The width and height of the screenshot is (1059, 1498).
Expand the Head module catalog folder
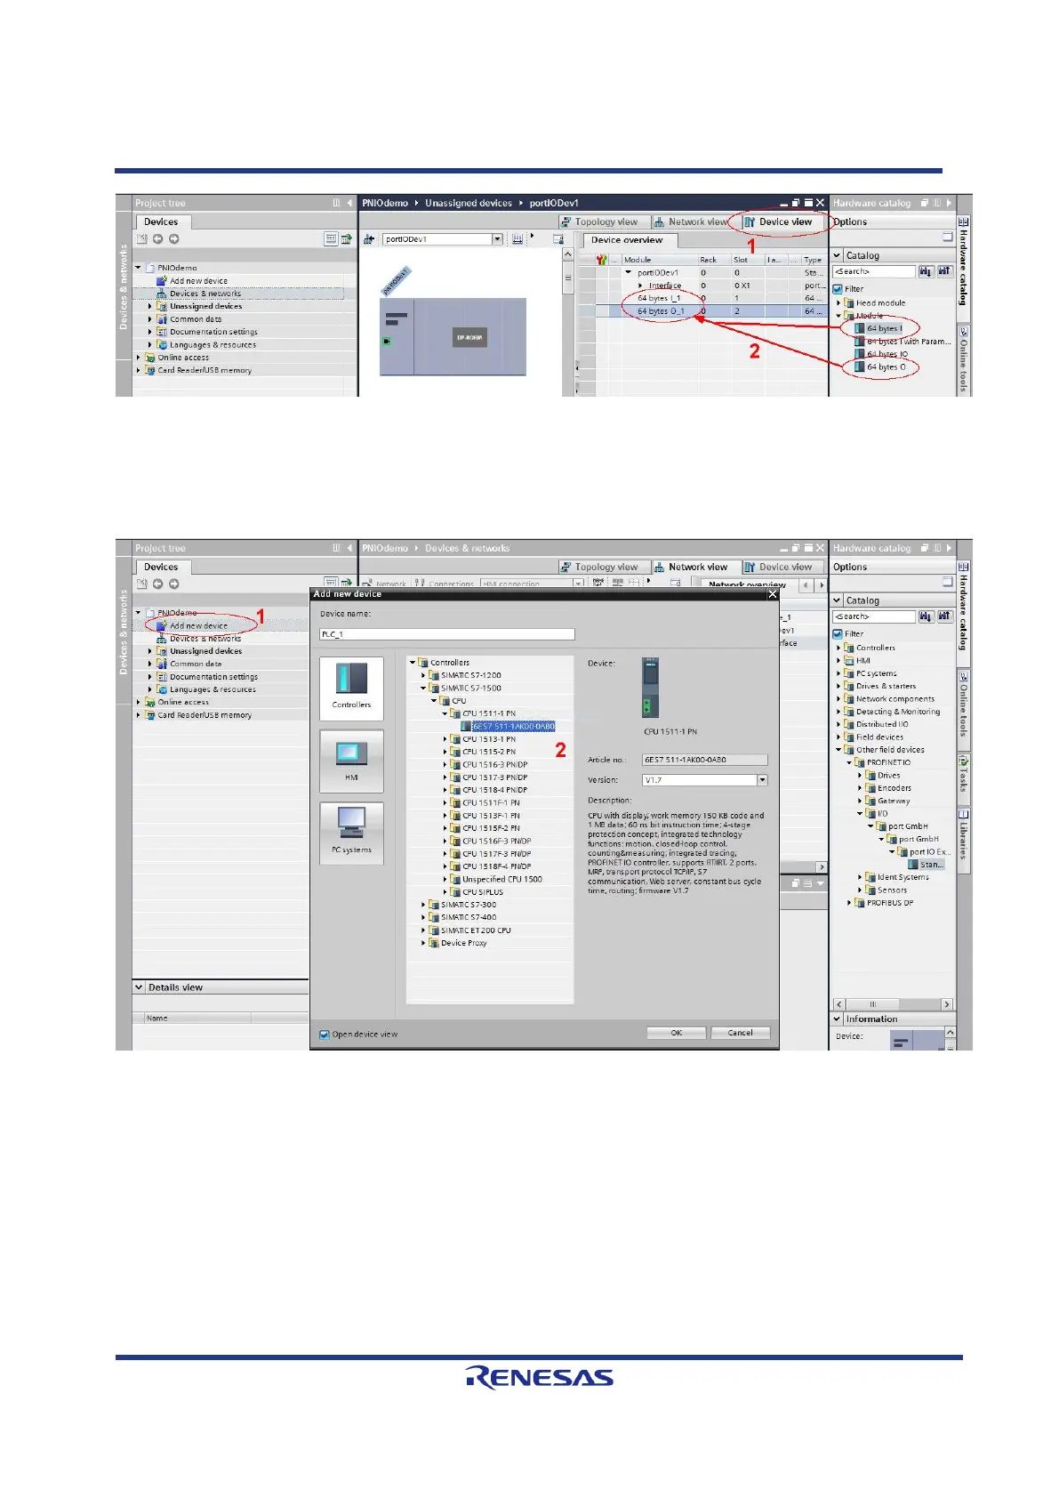click(838, 302)
